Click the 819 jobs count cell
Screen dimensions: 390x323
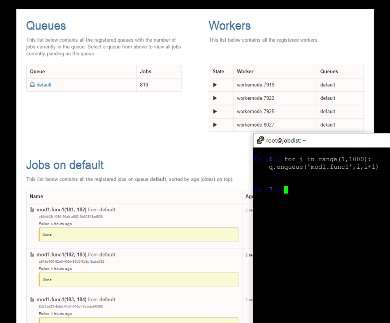(x=159, y=85)
